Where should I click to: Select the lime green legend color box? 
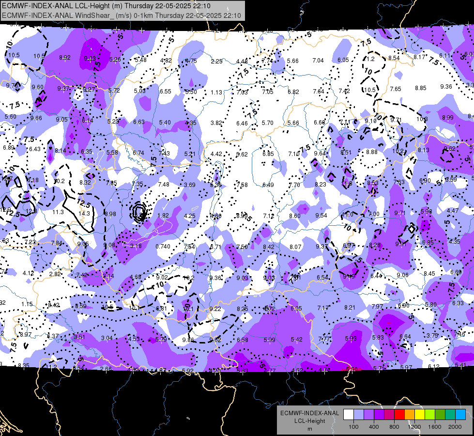click(430, 415)
